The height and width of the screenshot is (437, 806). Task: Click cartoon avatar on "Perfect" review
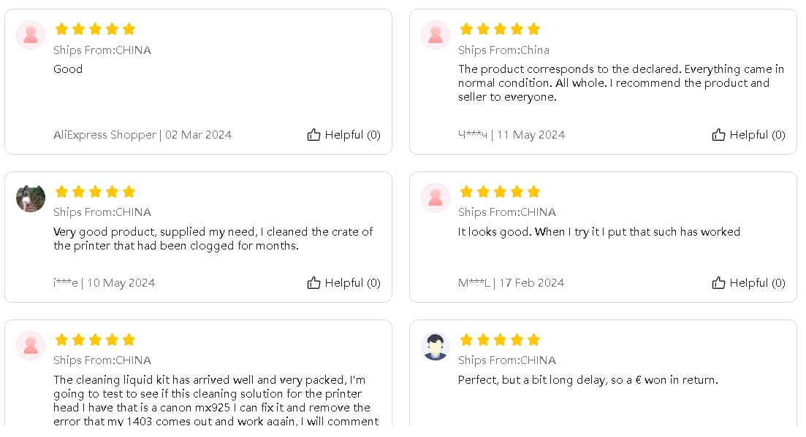point(436,346)
